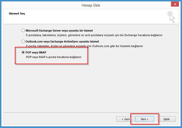The width and height of the screenshot is (182, 128).
Task: Cancel the wizard with İptal
Action: [166, 119]
